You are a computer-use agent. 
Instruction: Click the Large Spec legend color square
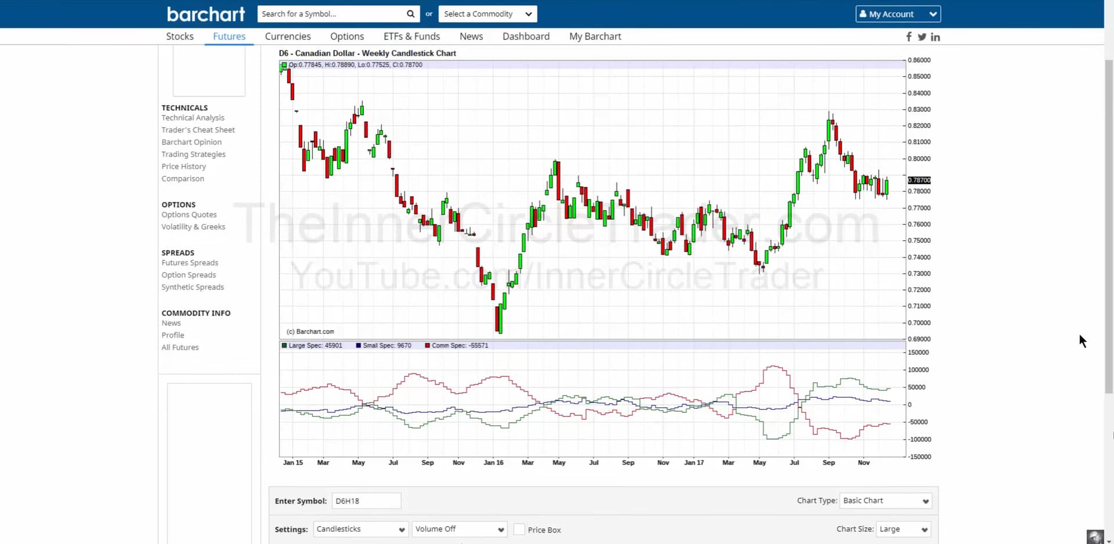[284, 345]
